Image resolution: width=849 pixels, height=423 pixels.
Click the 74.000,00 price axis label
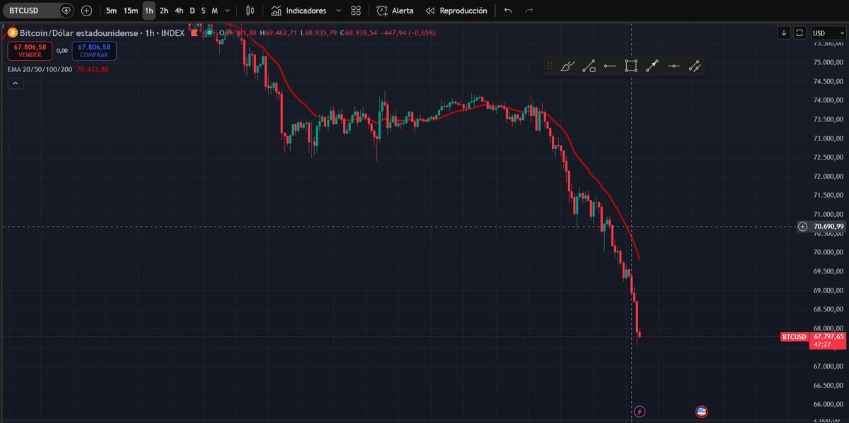coord(827,100)
